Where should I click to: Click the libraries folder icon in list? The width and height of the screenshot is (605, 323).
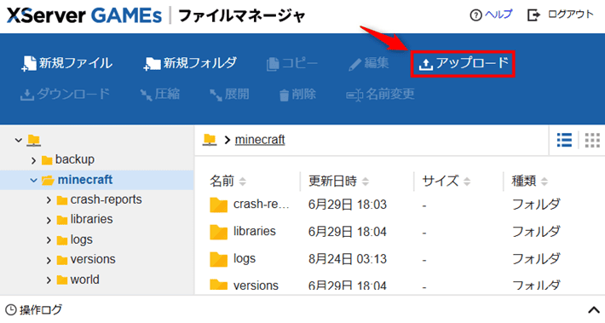pyautogui.click(x=218, y=232)
